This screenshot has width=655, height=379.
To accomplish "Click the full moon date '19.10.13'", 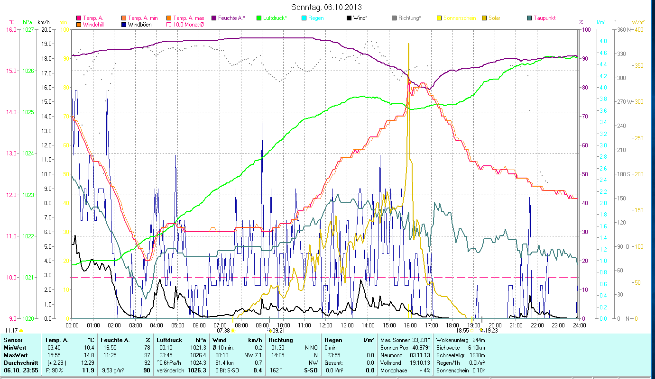I will [x=420, y=362].
